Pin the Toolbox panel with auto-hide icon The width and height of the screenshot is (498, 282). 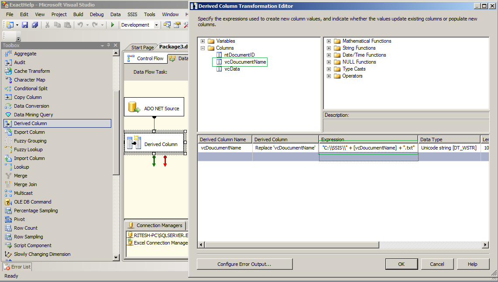pos(109,45)
